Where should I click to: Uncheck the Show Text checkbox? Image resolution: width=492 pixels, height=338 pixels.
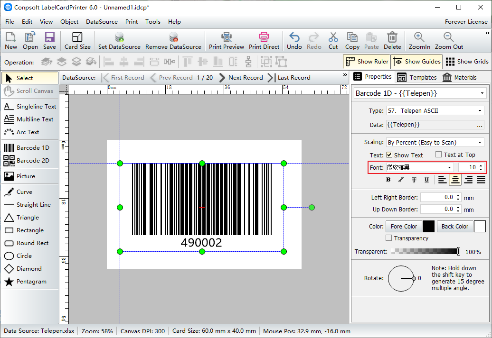pyautogui.click(x=389, y=155)
